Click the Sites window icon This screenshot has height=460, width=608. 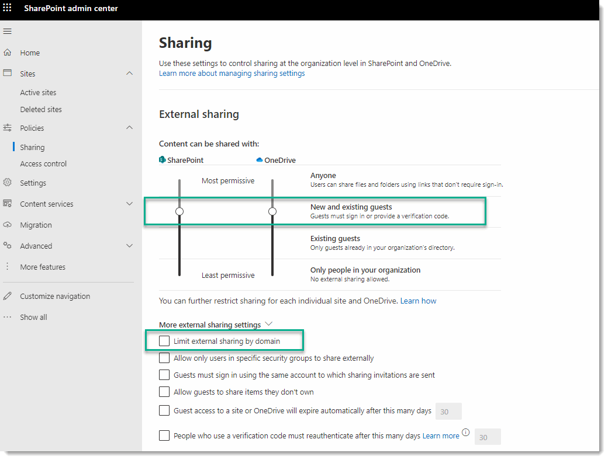pyautogui.click(x=8, y=73)
